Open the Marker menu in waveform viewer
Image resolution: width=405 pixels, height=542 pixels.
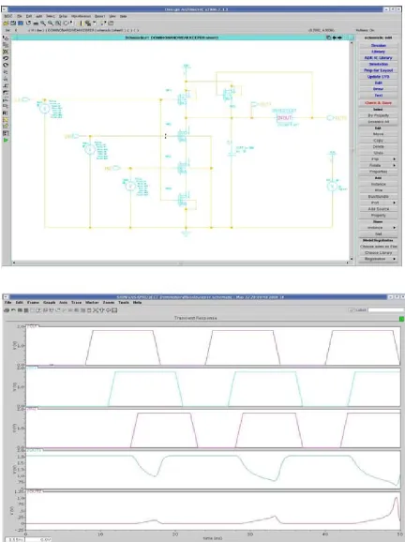(92, 303)
